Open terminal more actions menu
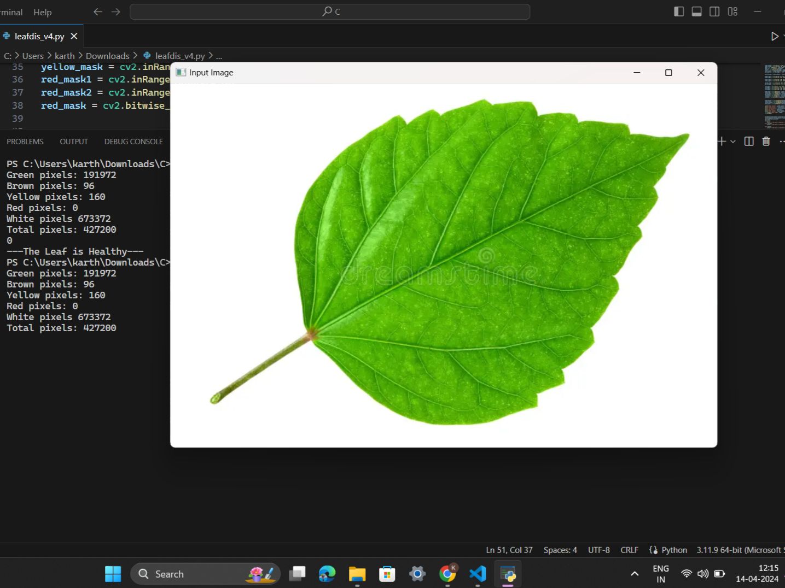This screenshot has width=785, height=588. pyautogui.click(x=782, y=141)
